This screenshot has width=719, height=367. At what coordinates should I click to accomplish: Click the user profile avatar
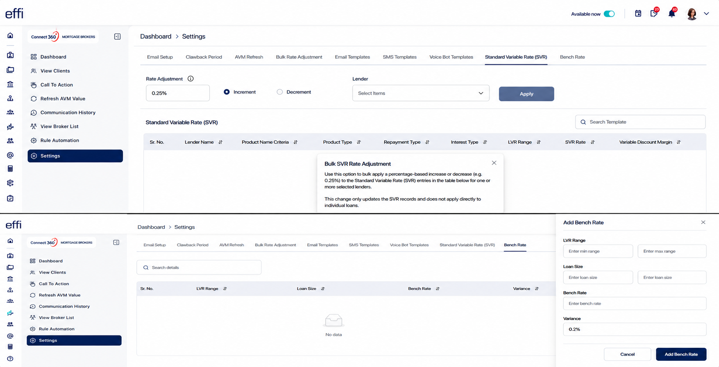tap(692, 14)
